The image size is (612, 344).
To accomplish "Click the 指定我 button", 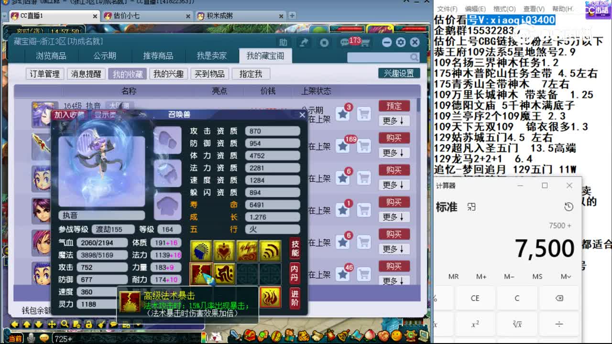I will point(251,74).
